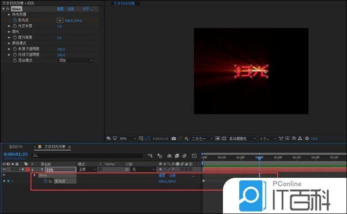This screenshot has height=214, width=347.
Task: Click 重置 to reset the Shine effect
Action: coord(60,9)
